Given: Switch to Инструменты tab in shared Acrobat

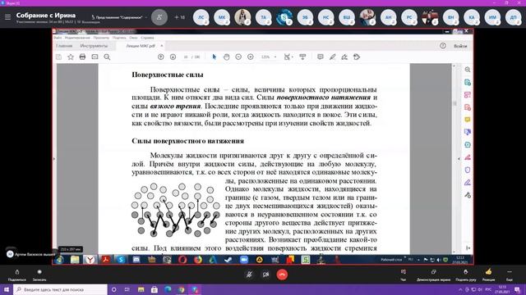Looking at the screenshot, I should [94, 46].
